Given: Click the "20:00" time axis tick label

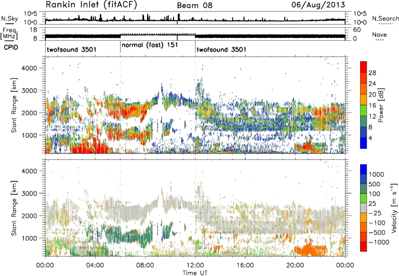Looking at the screenshot, I should pyautogui.click(x=295, y=266).
